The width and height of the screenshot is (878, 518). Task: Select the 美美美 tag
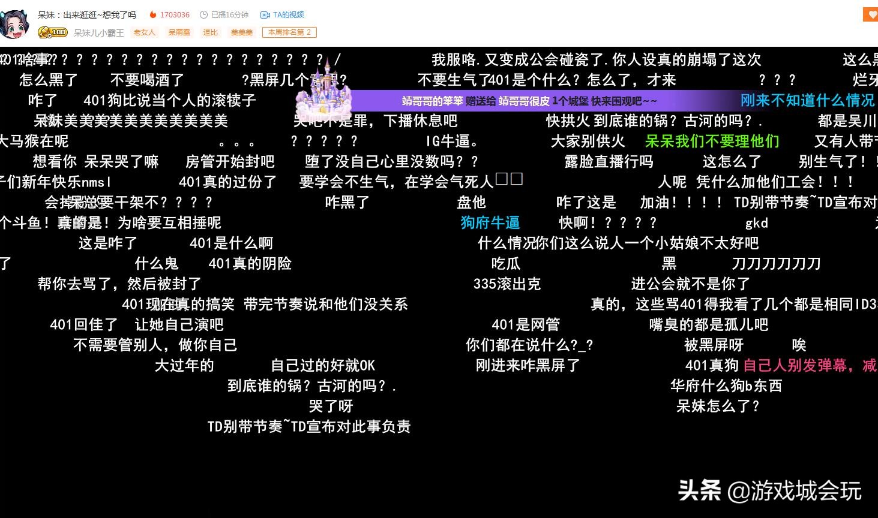click(241, 32)
